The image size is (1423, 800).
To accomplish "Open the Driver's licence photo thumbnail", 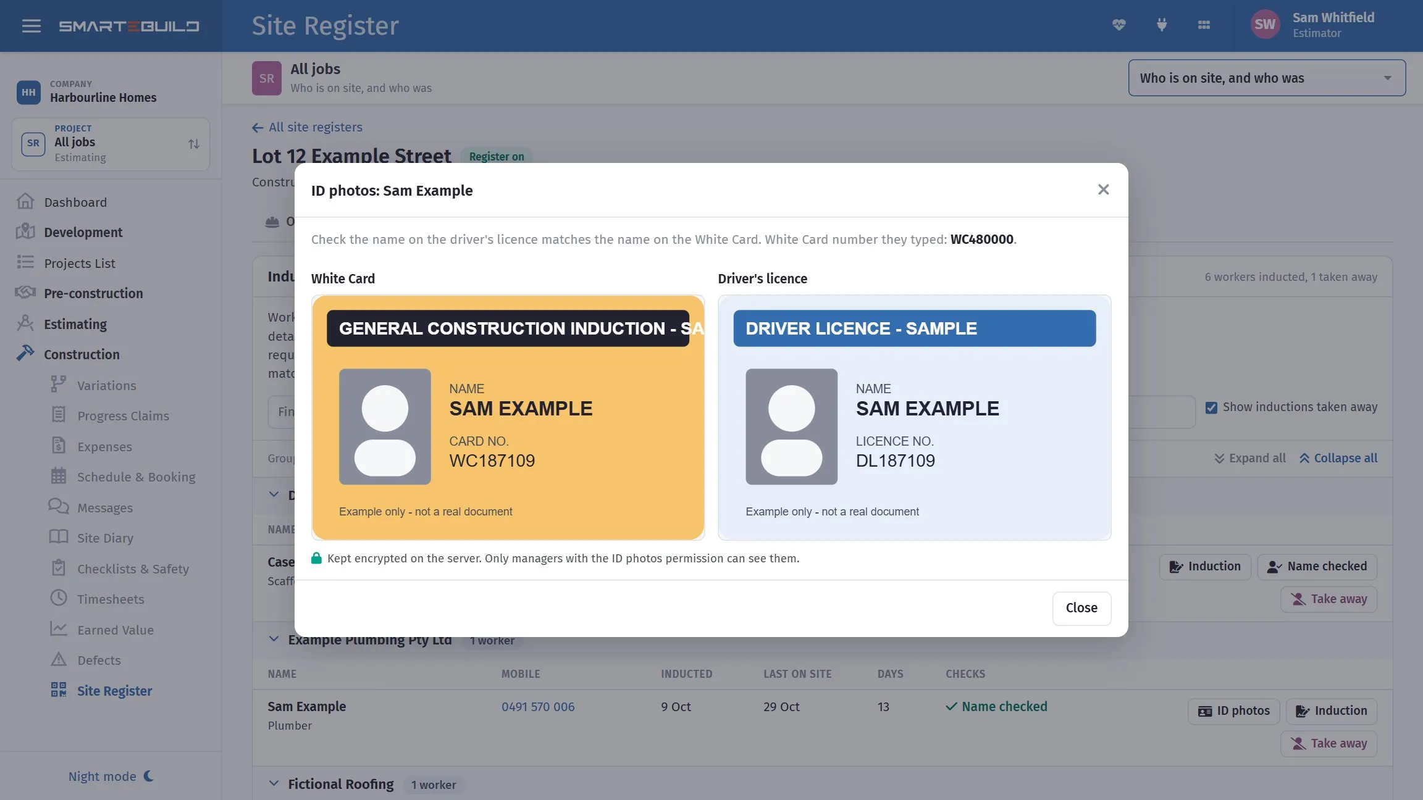I will click(x=914, y=418).
